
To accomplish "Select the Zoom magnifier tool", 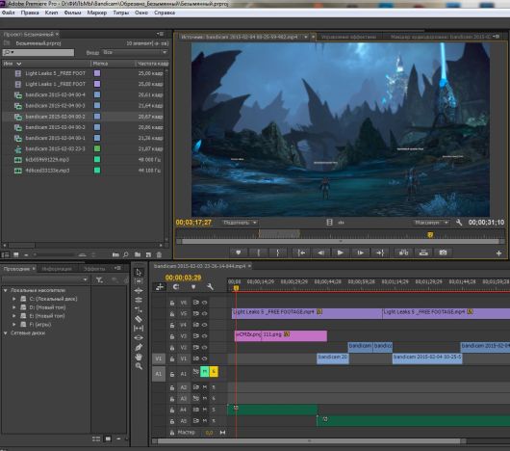I will click(139, 366).
